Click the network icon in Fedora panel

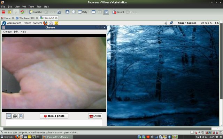171,23
